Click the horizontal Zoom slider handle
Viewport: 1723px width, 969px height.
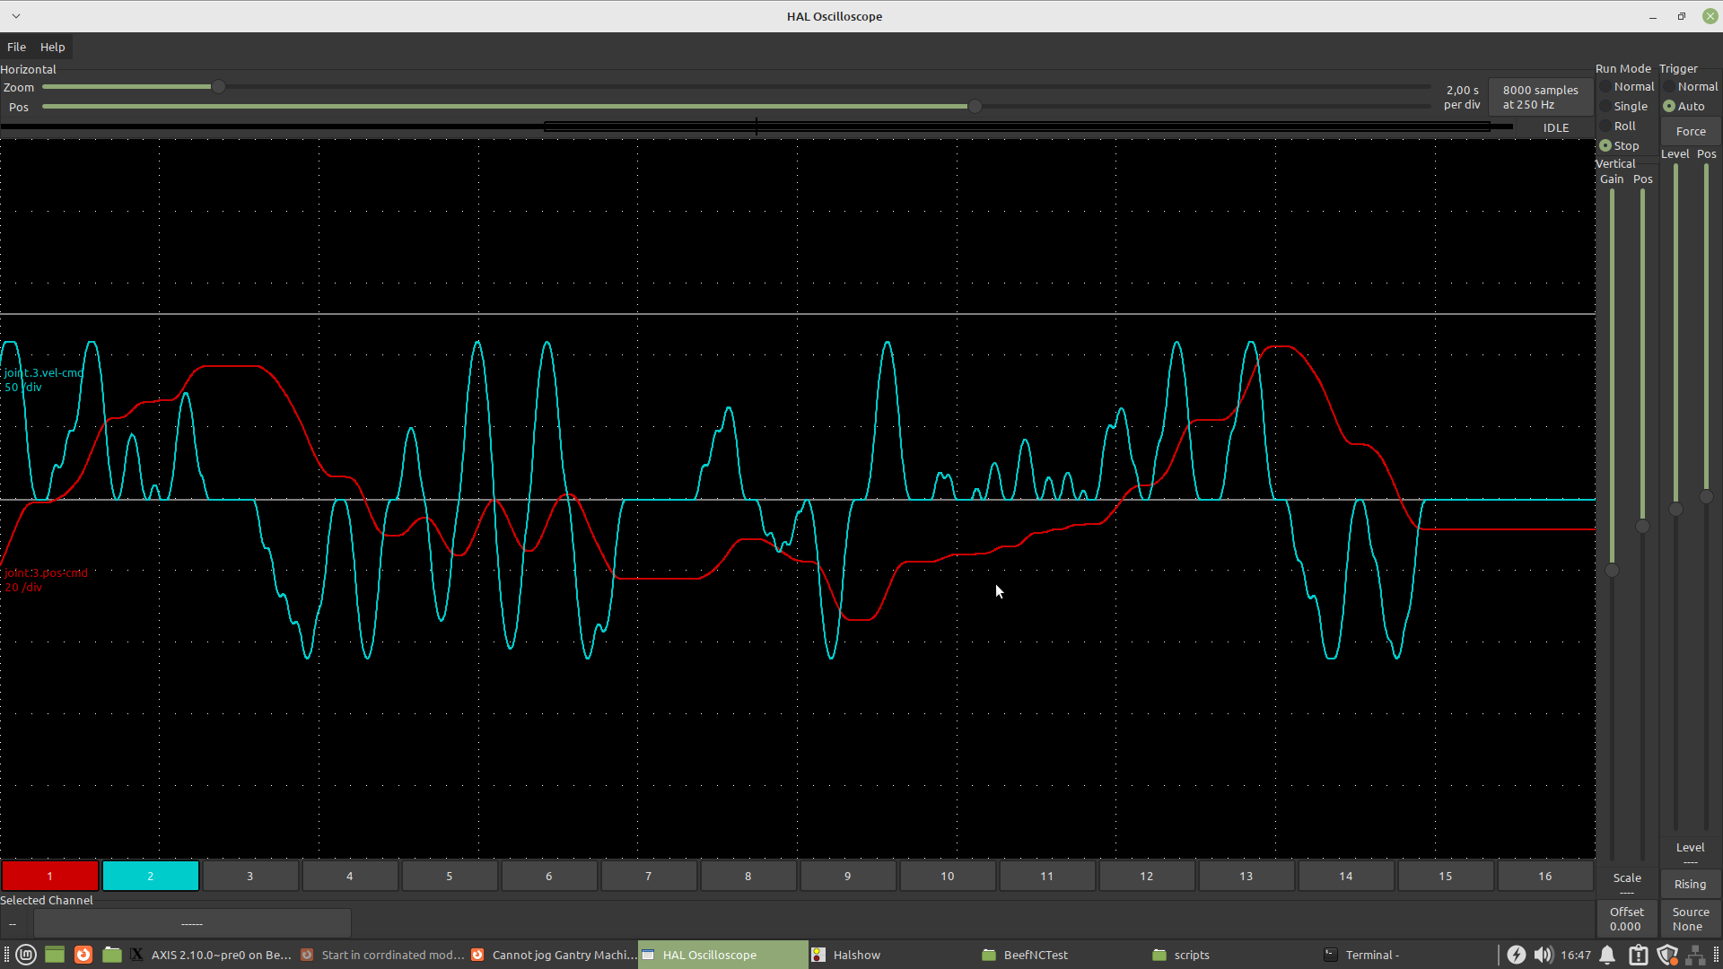(x=218, y=86)
